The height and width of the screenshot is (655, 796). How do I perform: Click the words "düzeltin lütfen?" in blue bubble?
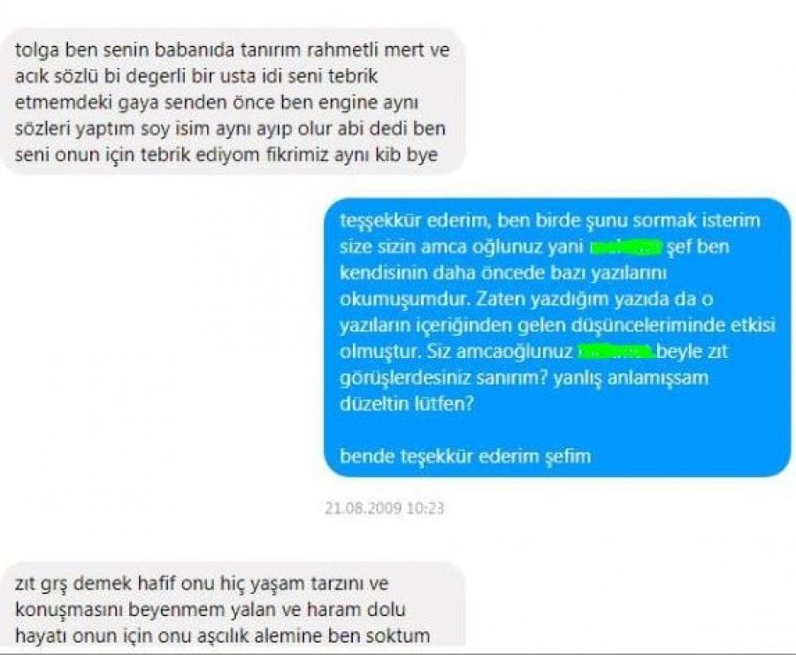(x=406, y=404)
